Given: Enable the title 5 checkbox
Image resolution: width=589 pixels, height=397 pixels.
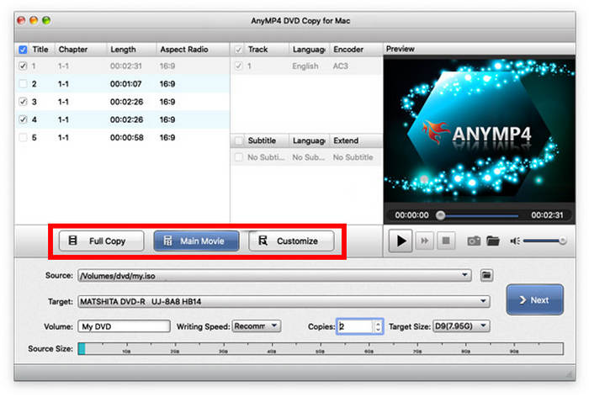Looking at the screenshot, I should (x=23, y=137).
